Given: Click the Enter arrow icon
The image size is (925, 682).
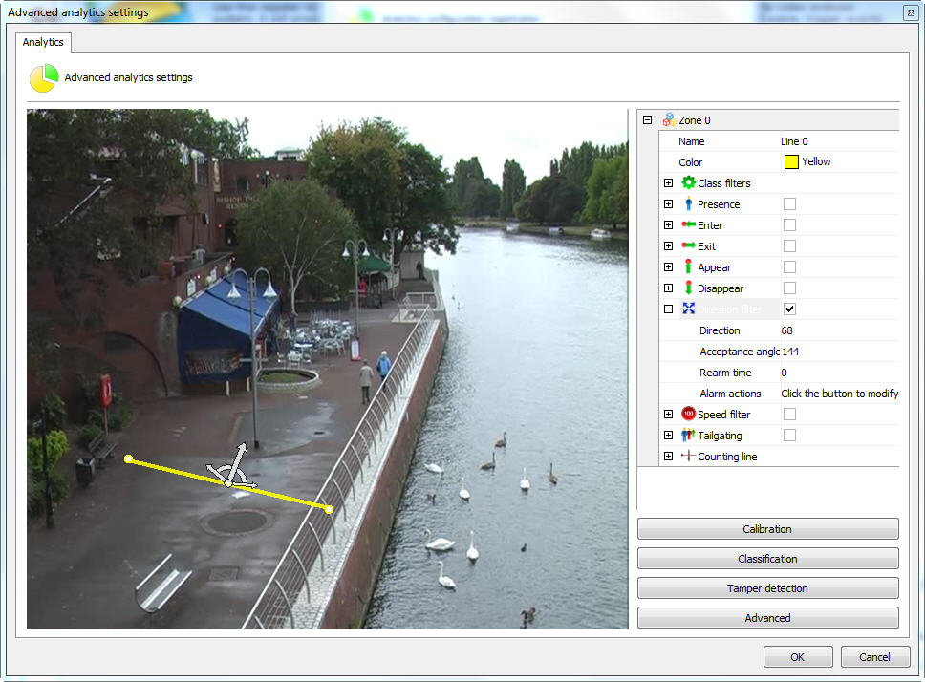Looking at the screenshot, I should (688, 224).
